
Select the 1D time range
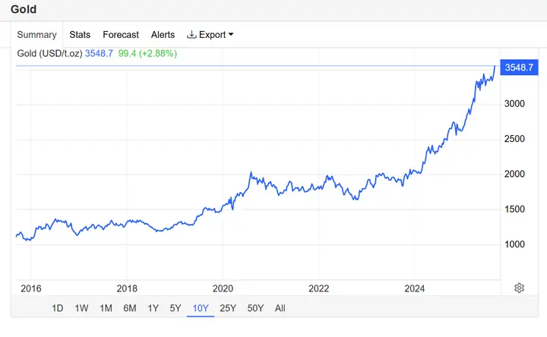click(58, 308)
